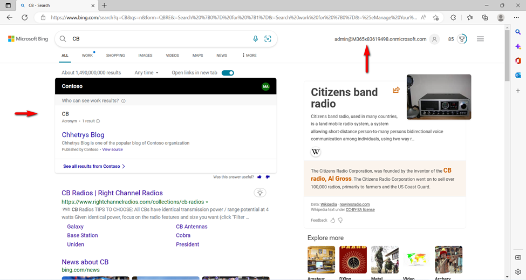Switch to the NEWS tab
This screenshot has height=280, width=526.
click(x=222, y=56)
